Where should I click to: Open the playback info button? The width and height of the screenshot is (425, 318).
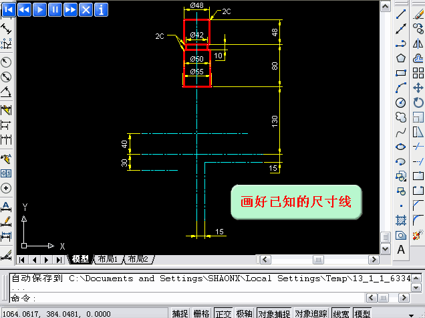pyautogui.click(x=102, y=10)
